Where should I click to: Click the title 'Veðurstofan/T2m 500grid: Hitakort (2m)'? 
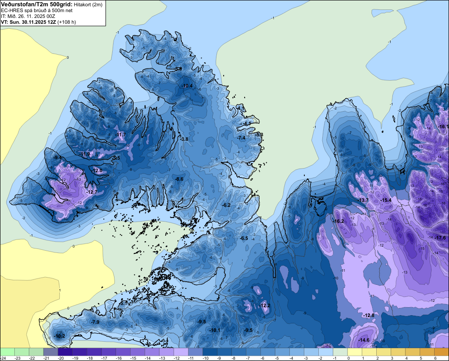[x=52, y=4]
